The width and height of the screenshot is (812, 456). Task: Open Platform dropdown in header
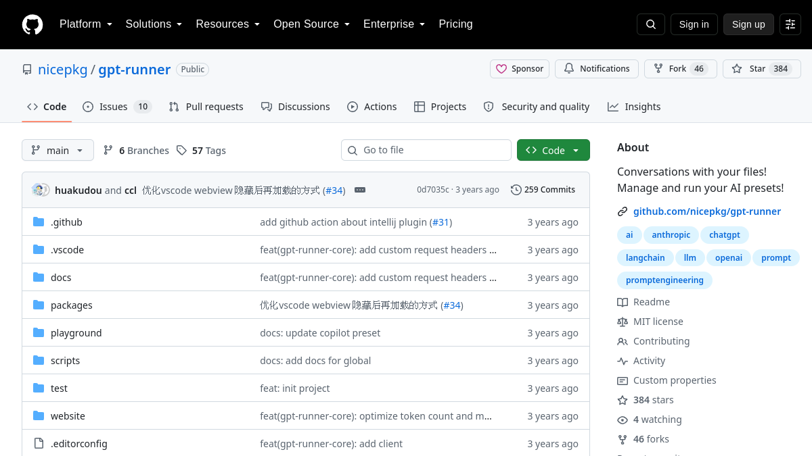click(x=86, y=24)
